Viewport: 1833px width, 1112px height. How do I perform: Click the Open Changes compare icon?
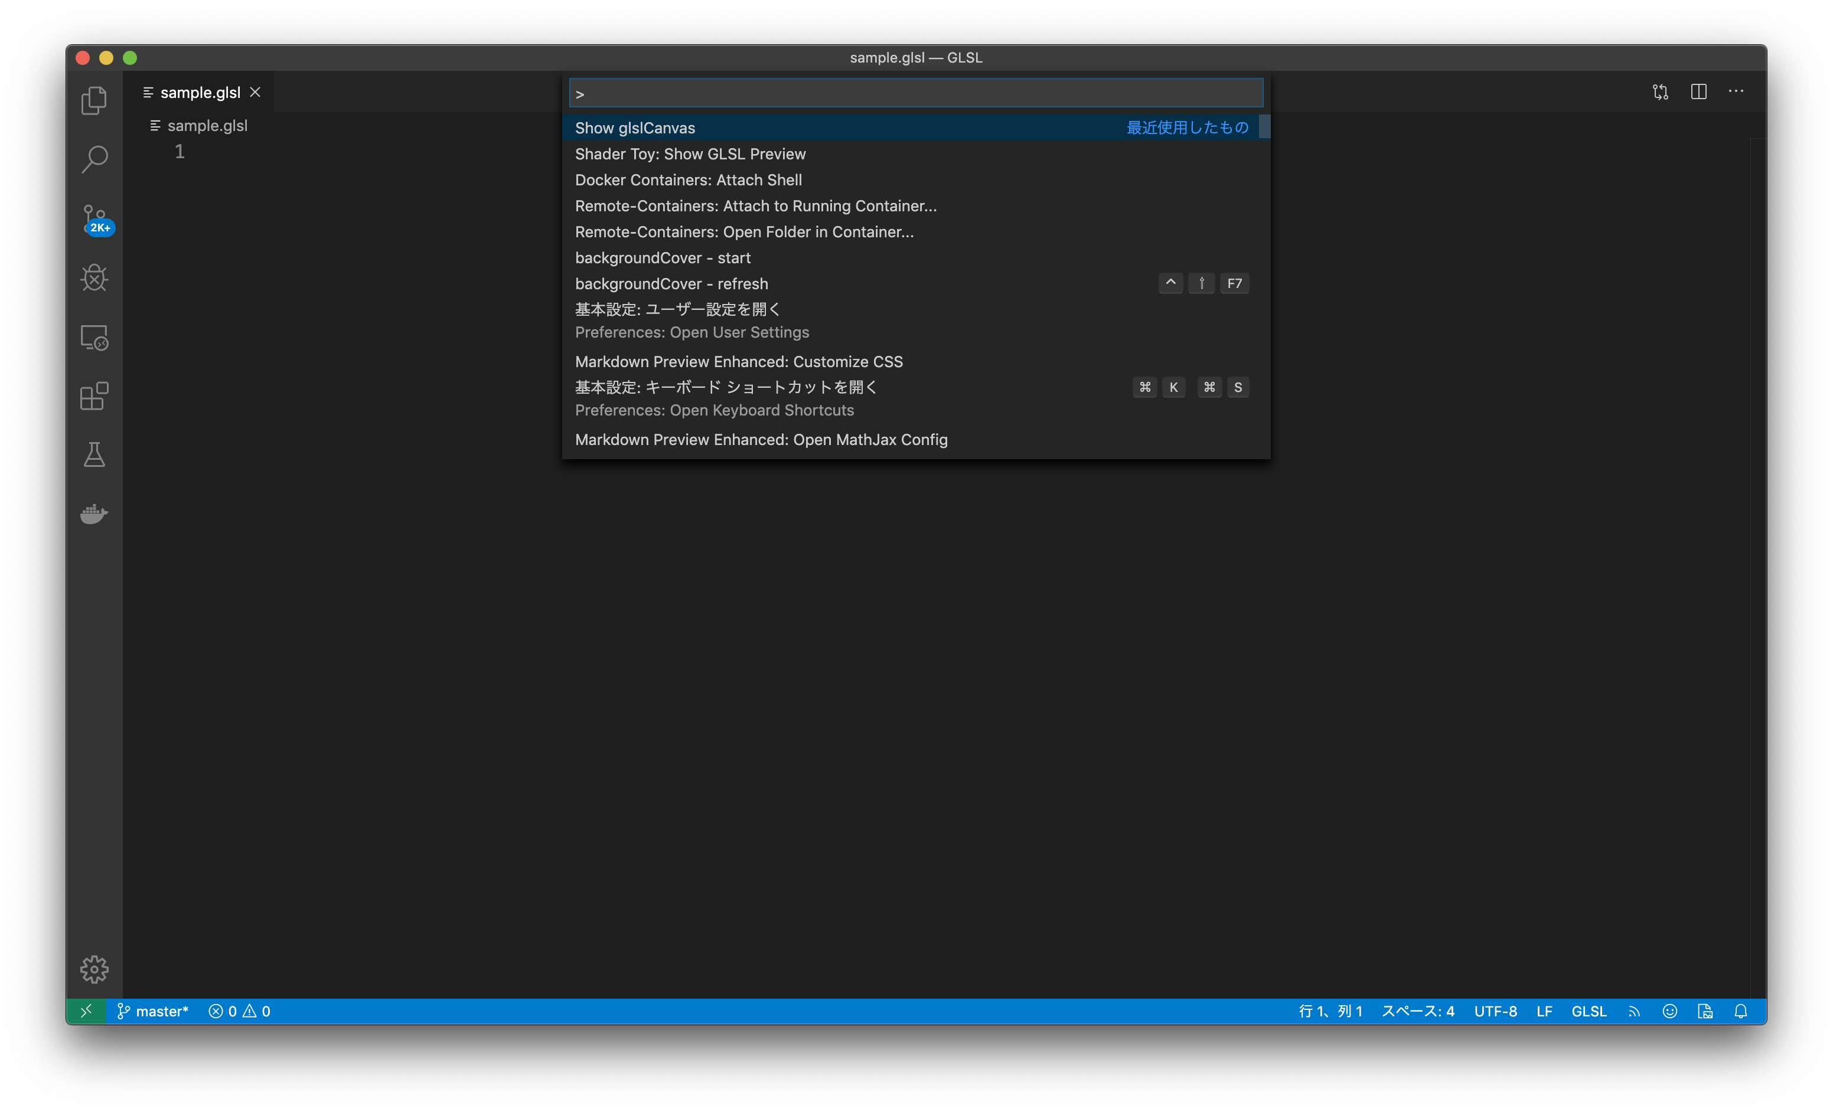1661,92
